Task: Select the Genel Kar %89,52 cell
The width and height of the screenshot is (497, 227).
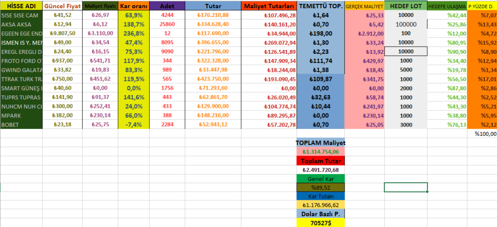Action: 321,188
